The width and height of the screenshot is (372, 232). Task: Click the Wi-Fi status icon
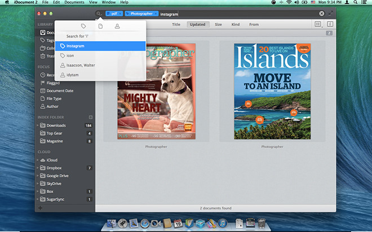coord(289,2)
